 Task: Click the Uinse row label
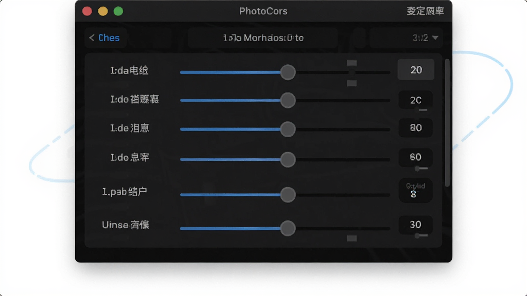[x=126, y=225]
